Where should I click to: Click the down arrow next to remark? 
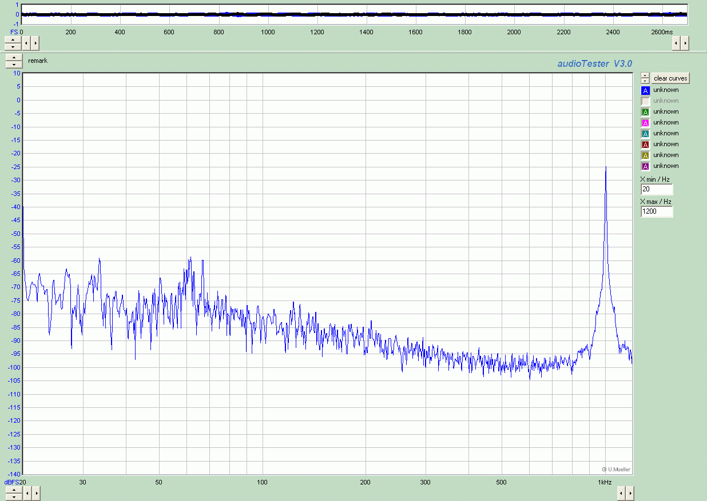pos(13,65)
